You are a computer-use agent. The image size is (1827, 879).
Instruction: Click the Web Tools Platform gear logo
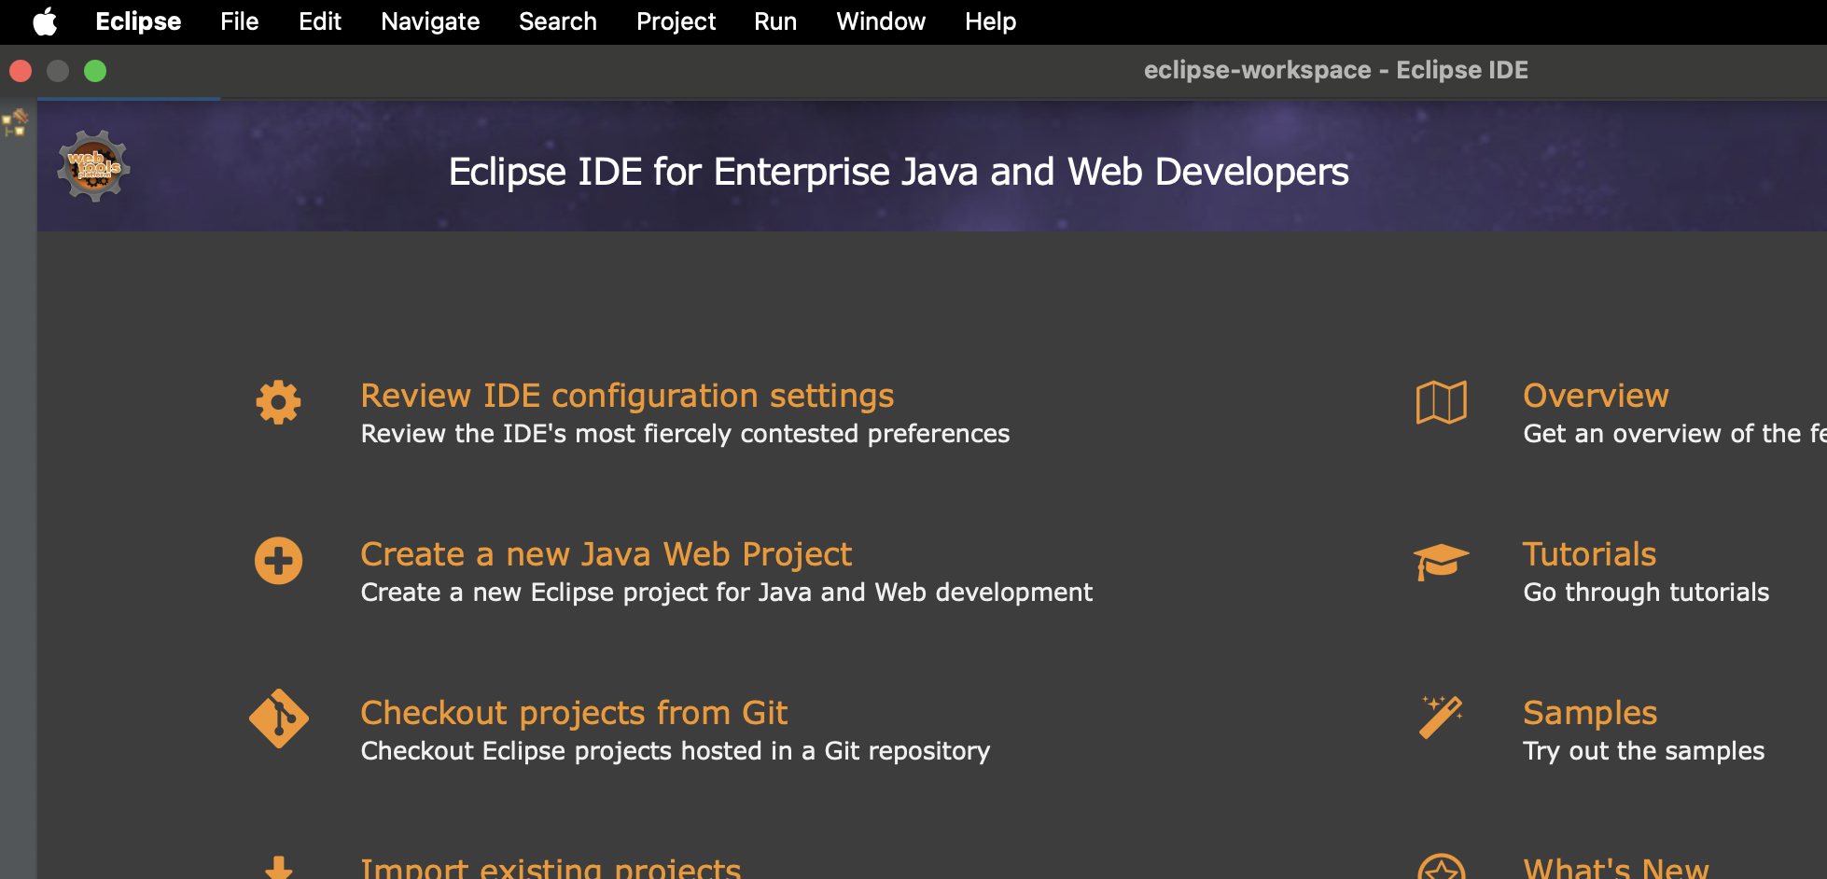tap(93, 166)
